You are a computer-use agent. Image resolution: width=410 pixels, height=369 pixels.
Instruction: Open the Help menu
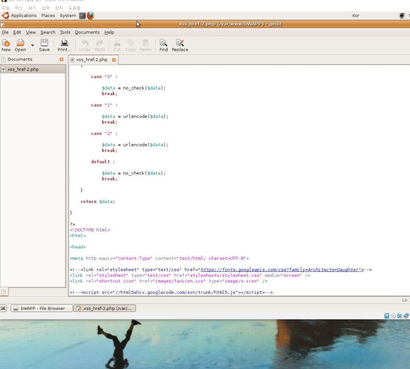tap(109, 32)
